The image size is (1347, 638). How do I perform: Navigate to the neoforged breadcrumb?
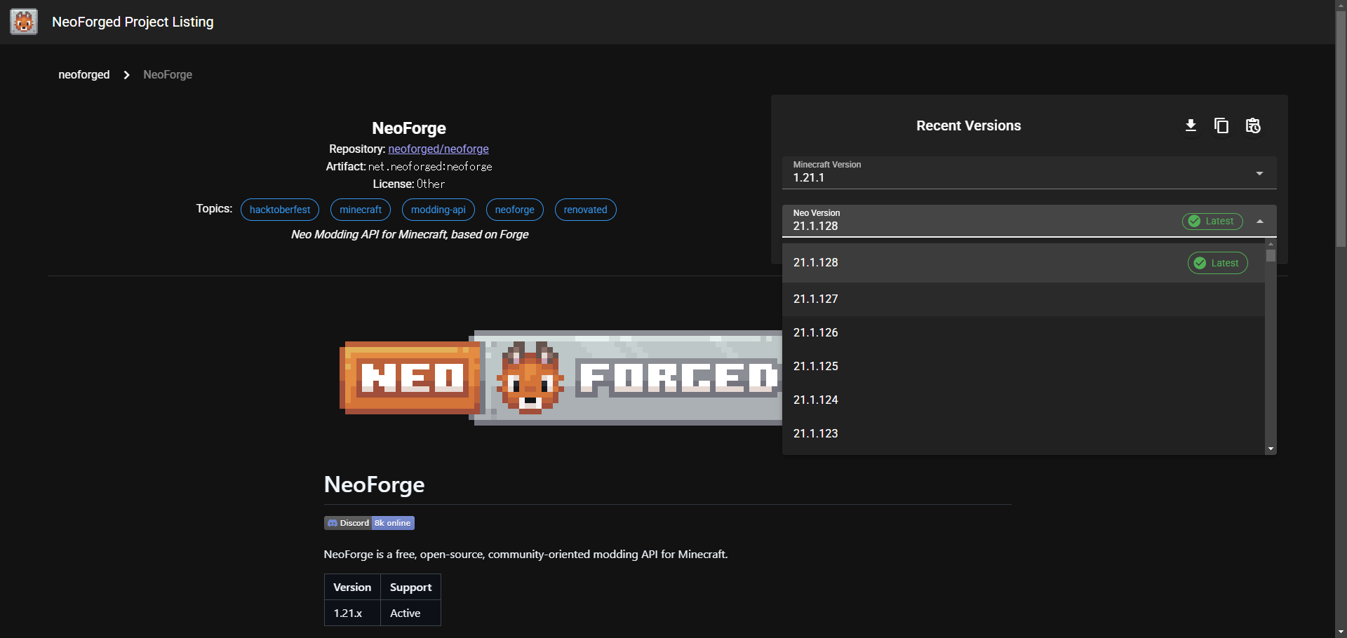pos(83,74)
